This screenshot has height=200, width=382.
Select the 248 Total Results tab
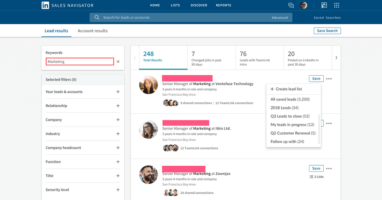tap(163, 58)
